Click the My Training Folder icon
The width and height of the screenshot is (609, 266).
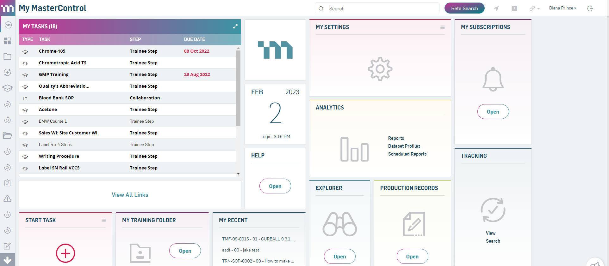(x=140, y=253)
